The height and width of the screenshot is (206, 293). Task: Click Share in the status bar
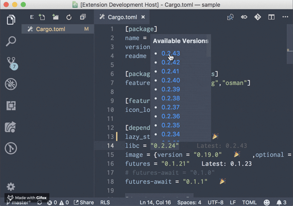click(84, 202)
